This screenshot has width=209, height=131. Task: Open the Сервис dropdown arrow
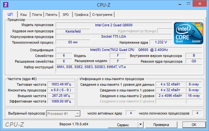(140, 125)
